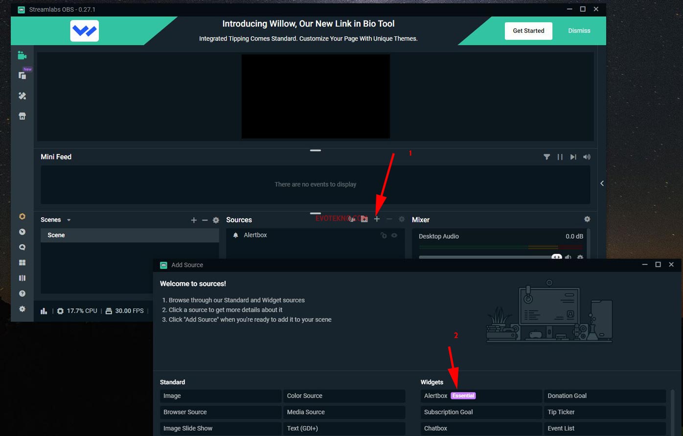Open scene settings gear in Scenes panel

point(216,220)
